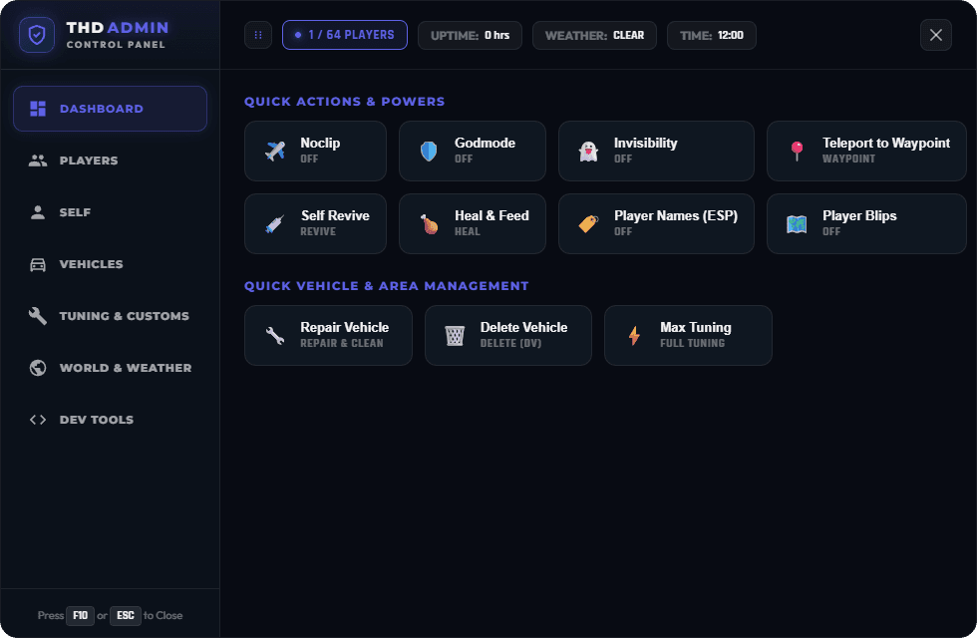977x638 pixels.
Task: Click the Heal & Feed drumstick icon
Action: tap(429, 223)
